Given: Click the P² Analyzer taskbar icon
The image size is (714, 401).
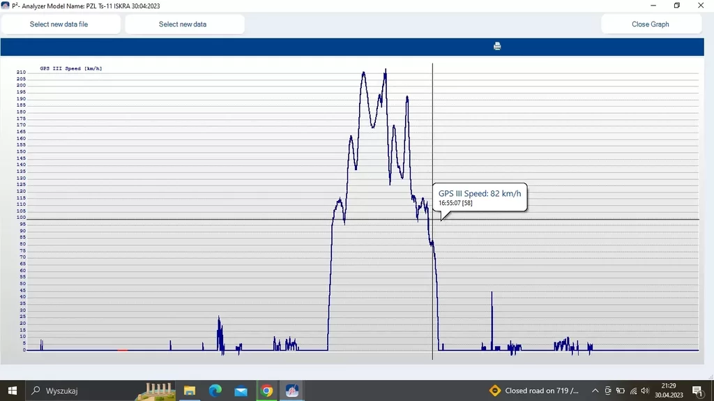Looking at the screenshot, I should [x=292, y=391].
